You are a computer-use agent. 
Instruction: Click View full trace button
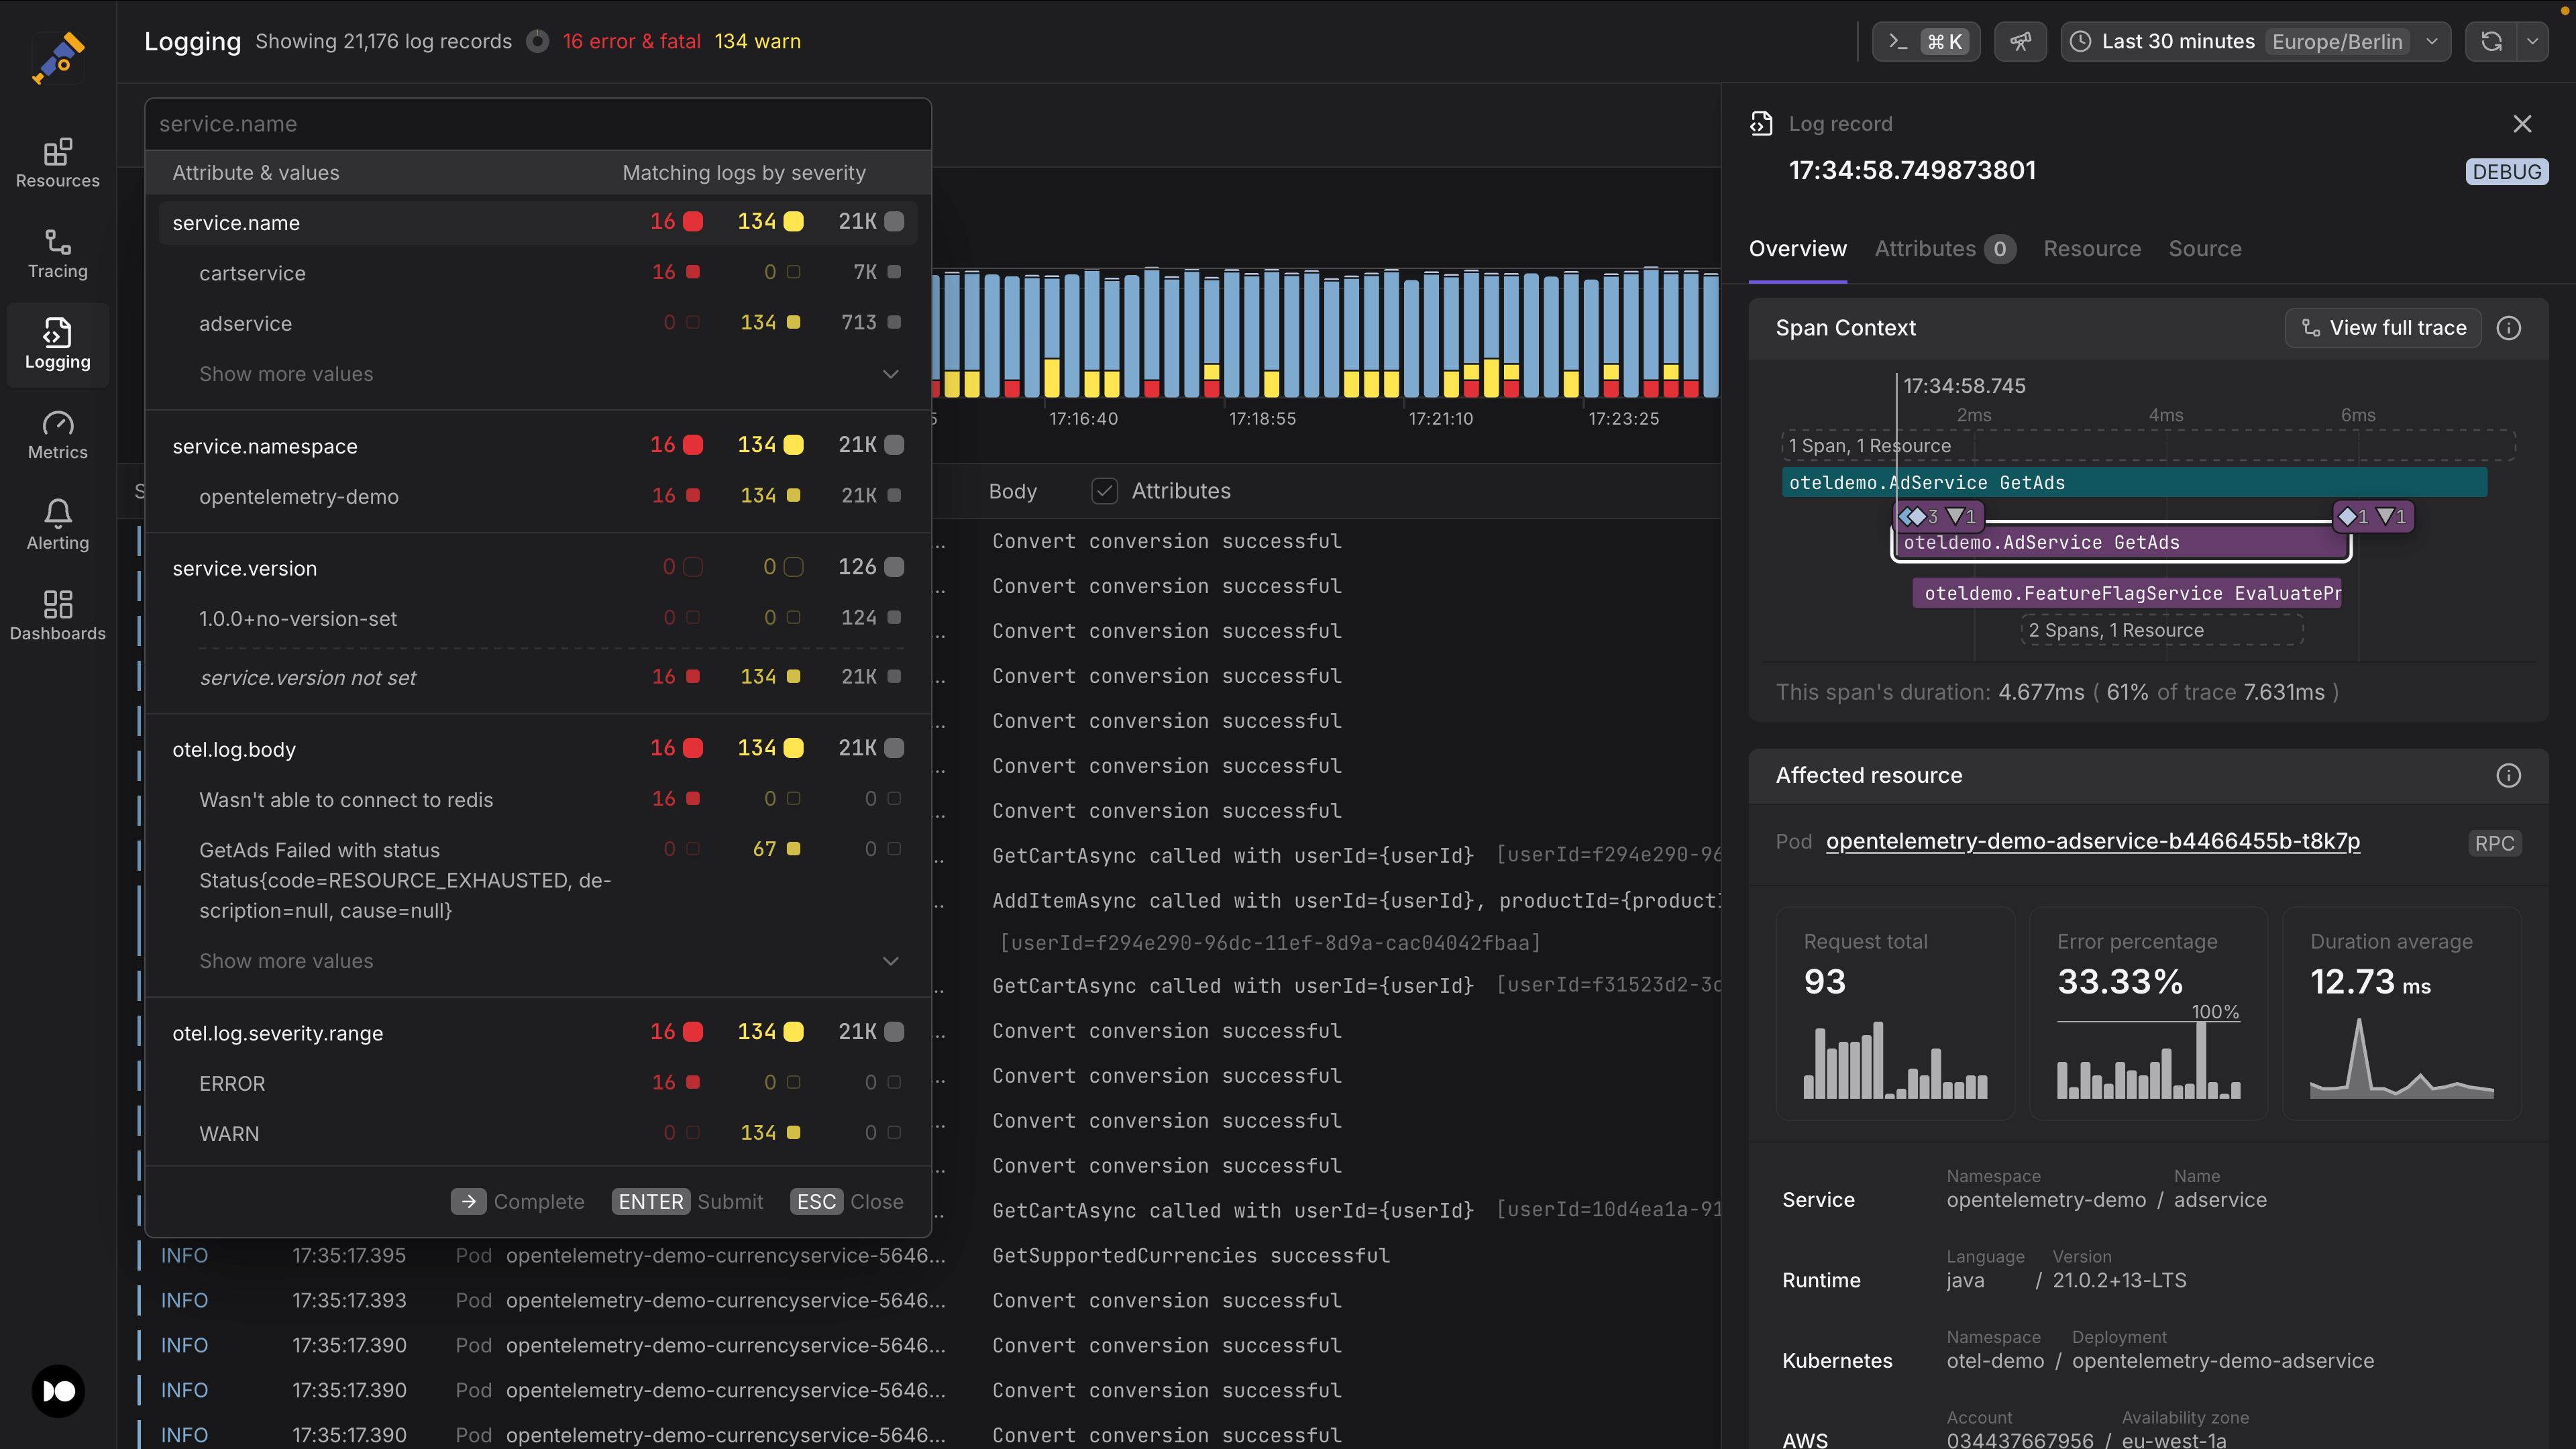click(x=2383, y=328)
